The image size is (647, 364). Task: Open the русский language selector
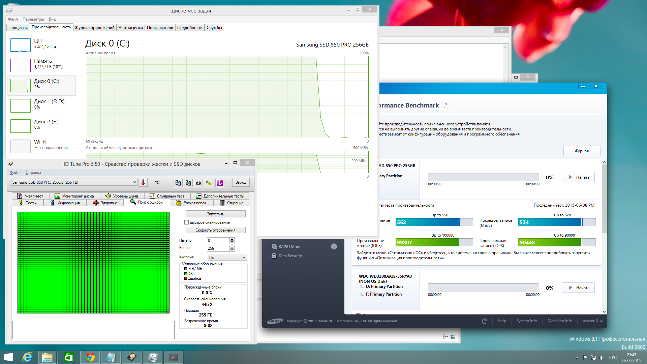[592, 321]
